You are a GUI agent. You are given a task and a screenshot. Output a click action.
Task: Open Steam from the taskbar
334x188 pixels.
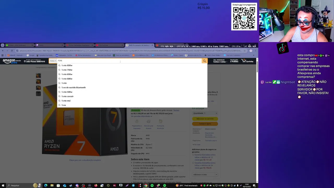pos(71,185)
